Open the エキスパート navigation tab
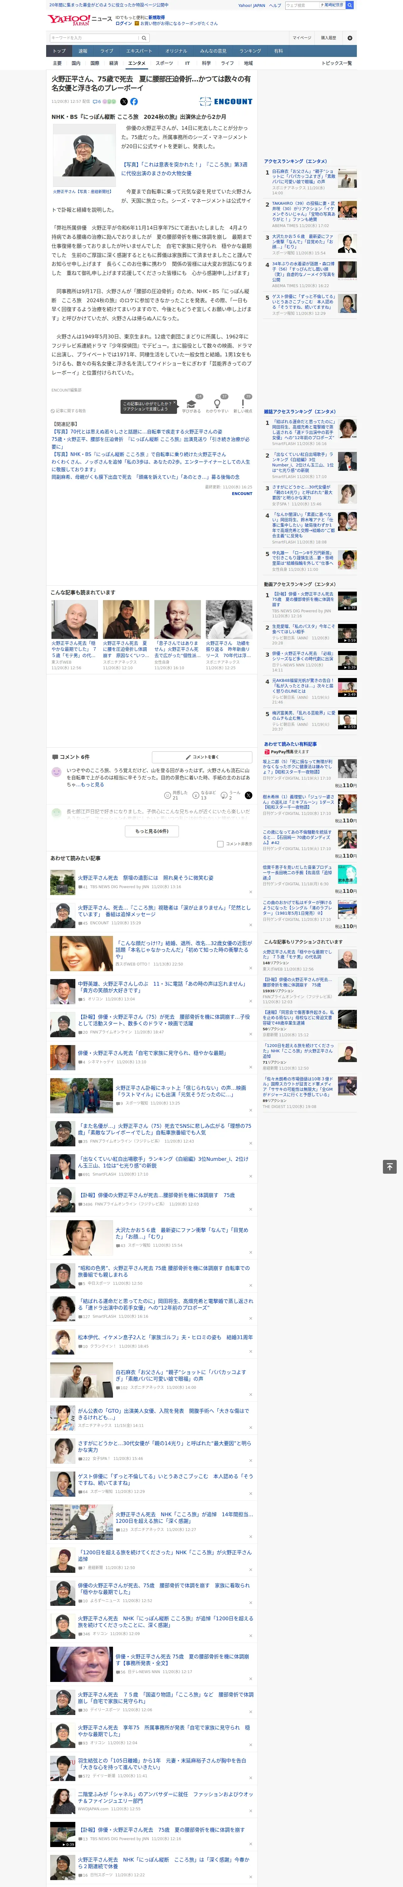Image resolution: width=403 pixels, height=1887 pixels. click(139, 51)
